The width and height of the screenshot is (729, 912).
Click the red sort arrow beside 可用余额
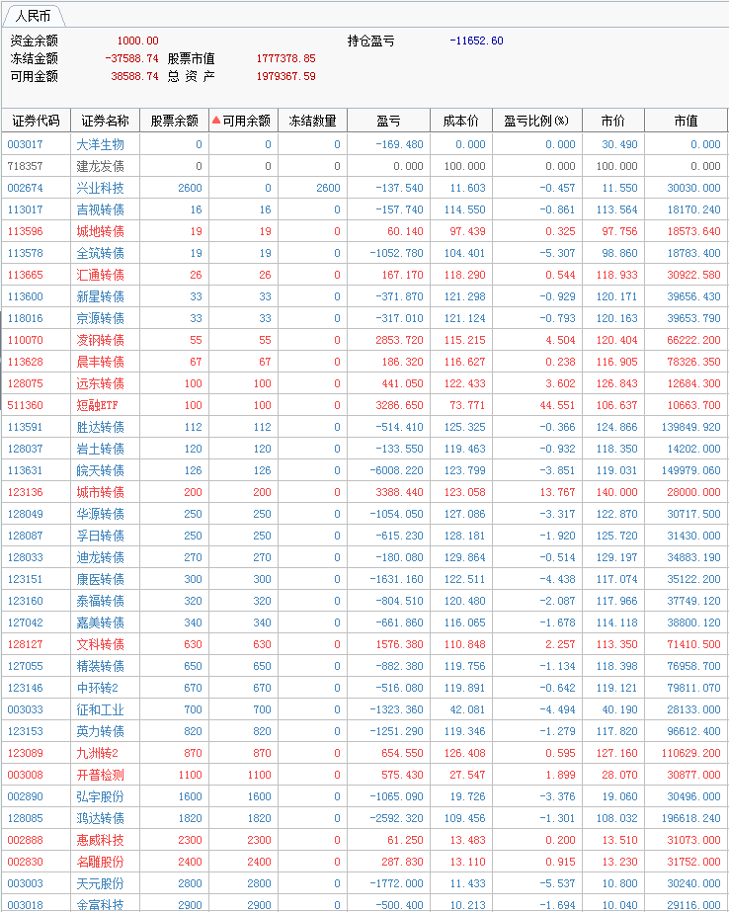(216, 121)
